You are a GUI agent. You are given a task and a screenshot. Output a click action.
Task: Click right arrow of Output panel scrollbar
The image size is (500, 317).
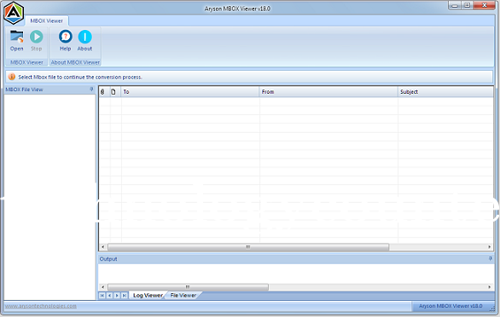point(490,287)
